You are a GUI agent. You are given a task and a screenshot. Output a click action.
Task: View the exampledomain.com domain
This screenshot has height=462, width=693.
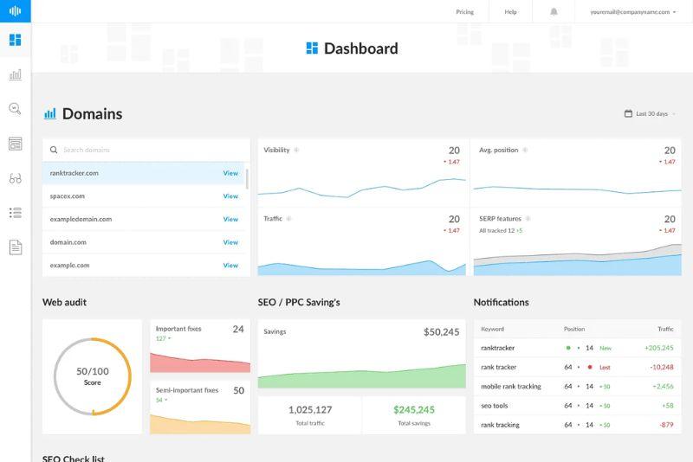(230, 219)
